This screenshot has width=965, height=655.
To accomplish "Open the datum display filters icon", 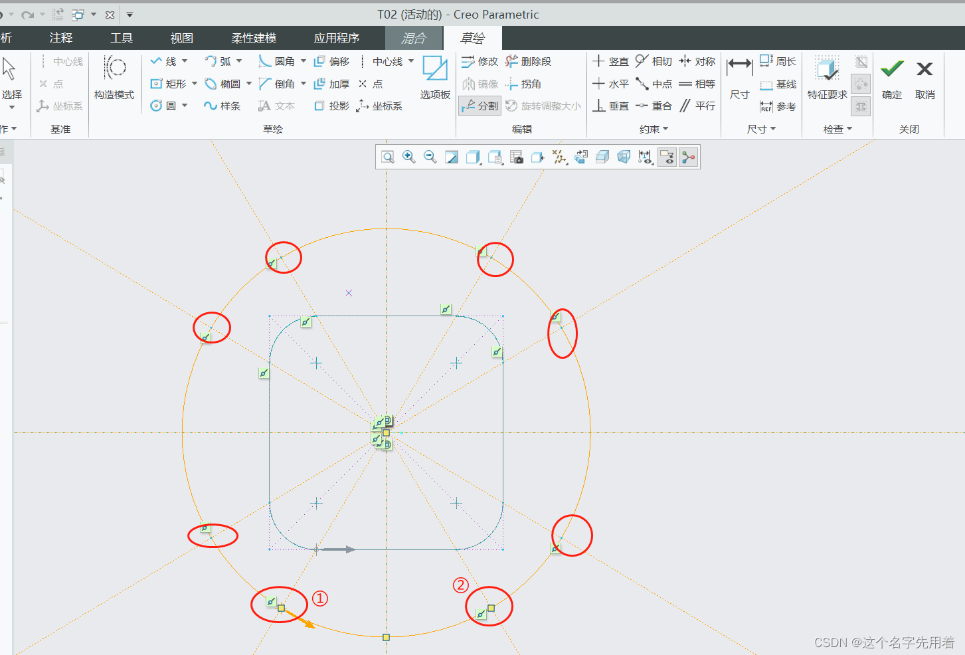I will pos(559,157).
